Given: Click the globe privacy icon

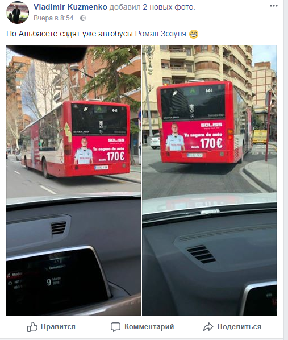Looking at the screenshot, I should (x=83, y=18).
